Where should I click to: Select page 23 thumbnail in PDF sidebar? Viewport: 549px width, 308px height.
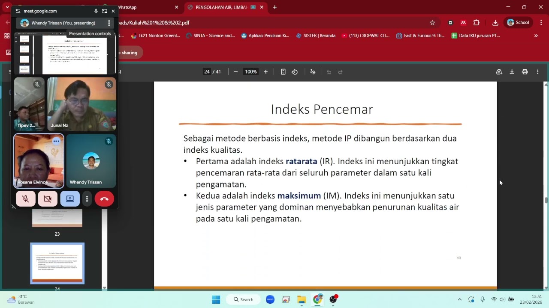[57, 218]
